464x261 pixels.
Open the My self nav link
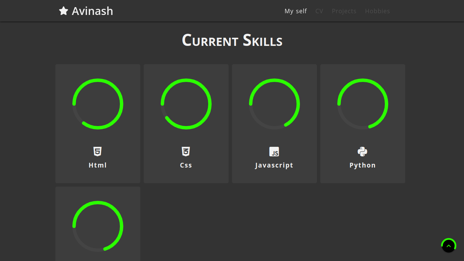click(x=296, y=11)
